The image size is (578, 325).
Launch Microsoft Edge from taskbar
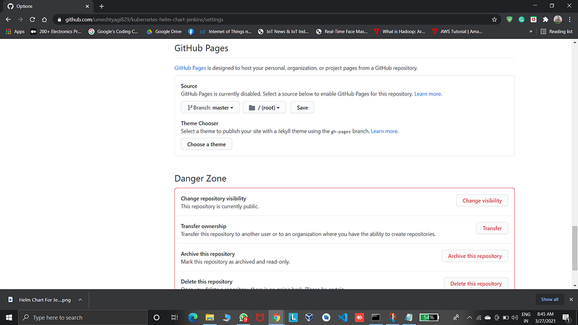[193, 317]
